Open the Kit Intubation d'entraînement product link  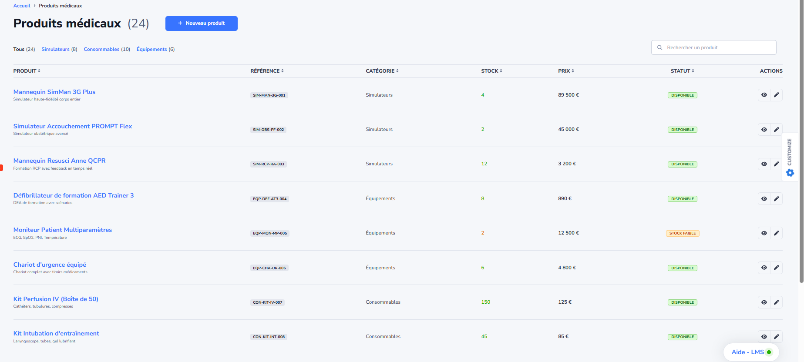click(56, 333)
